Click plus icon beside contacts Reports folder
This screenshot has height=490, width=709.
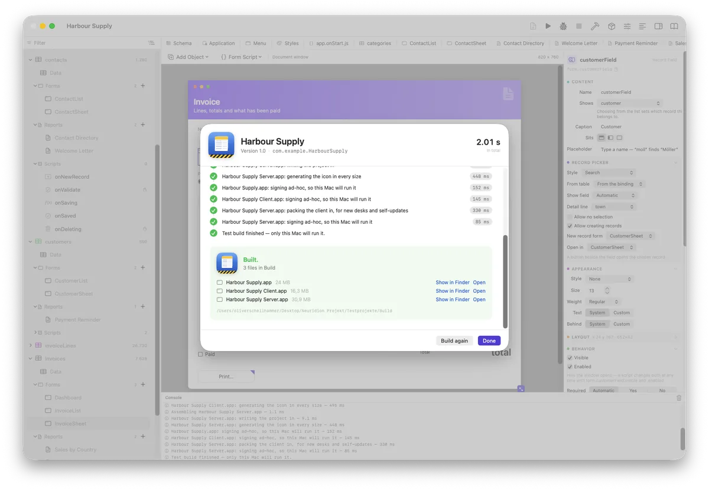pos(143,125)
